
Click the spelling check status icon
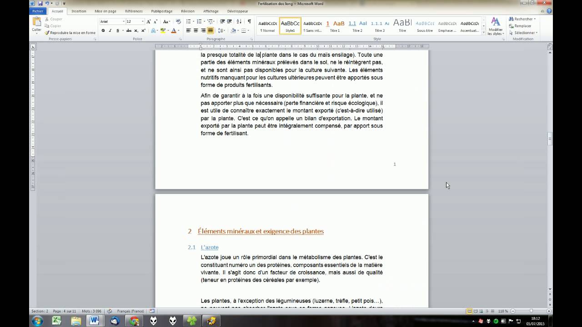click(x=110, y=311)
